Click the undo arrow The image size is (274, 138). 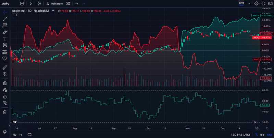click(76, 3)
